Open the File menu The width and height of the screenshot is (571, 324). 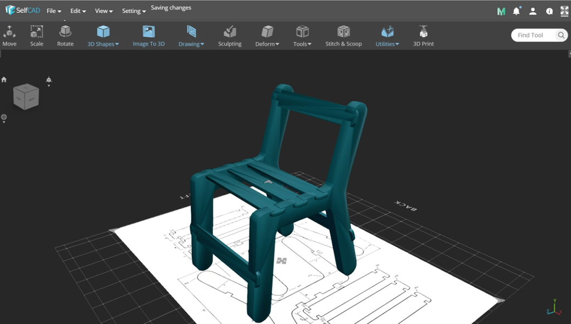click(x=52, y=11)
